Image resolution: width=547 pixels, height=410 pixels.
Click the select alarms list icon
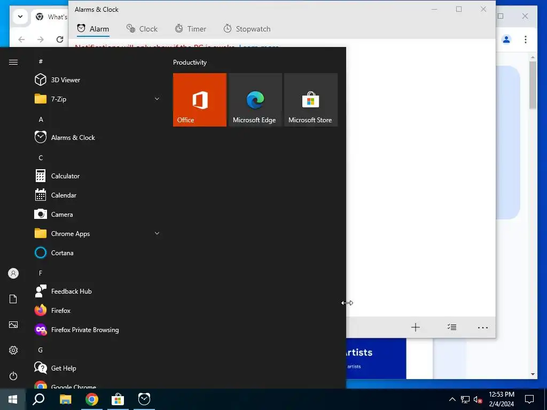[x=452, y=327]
